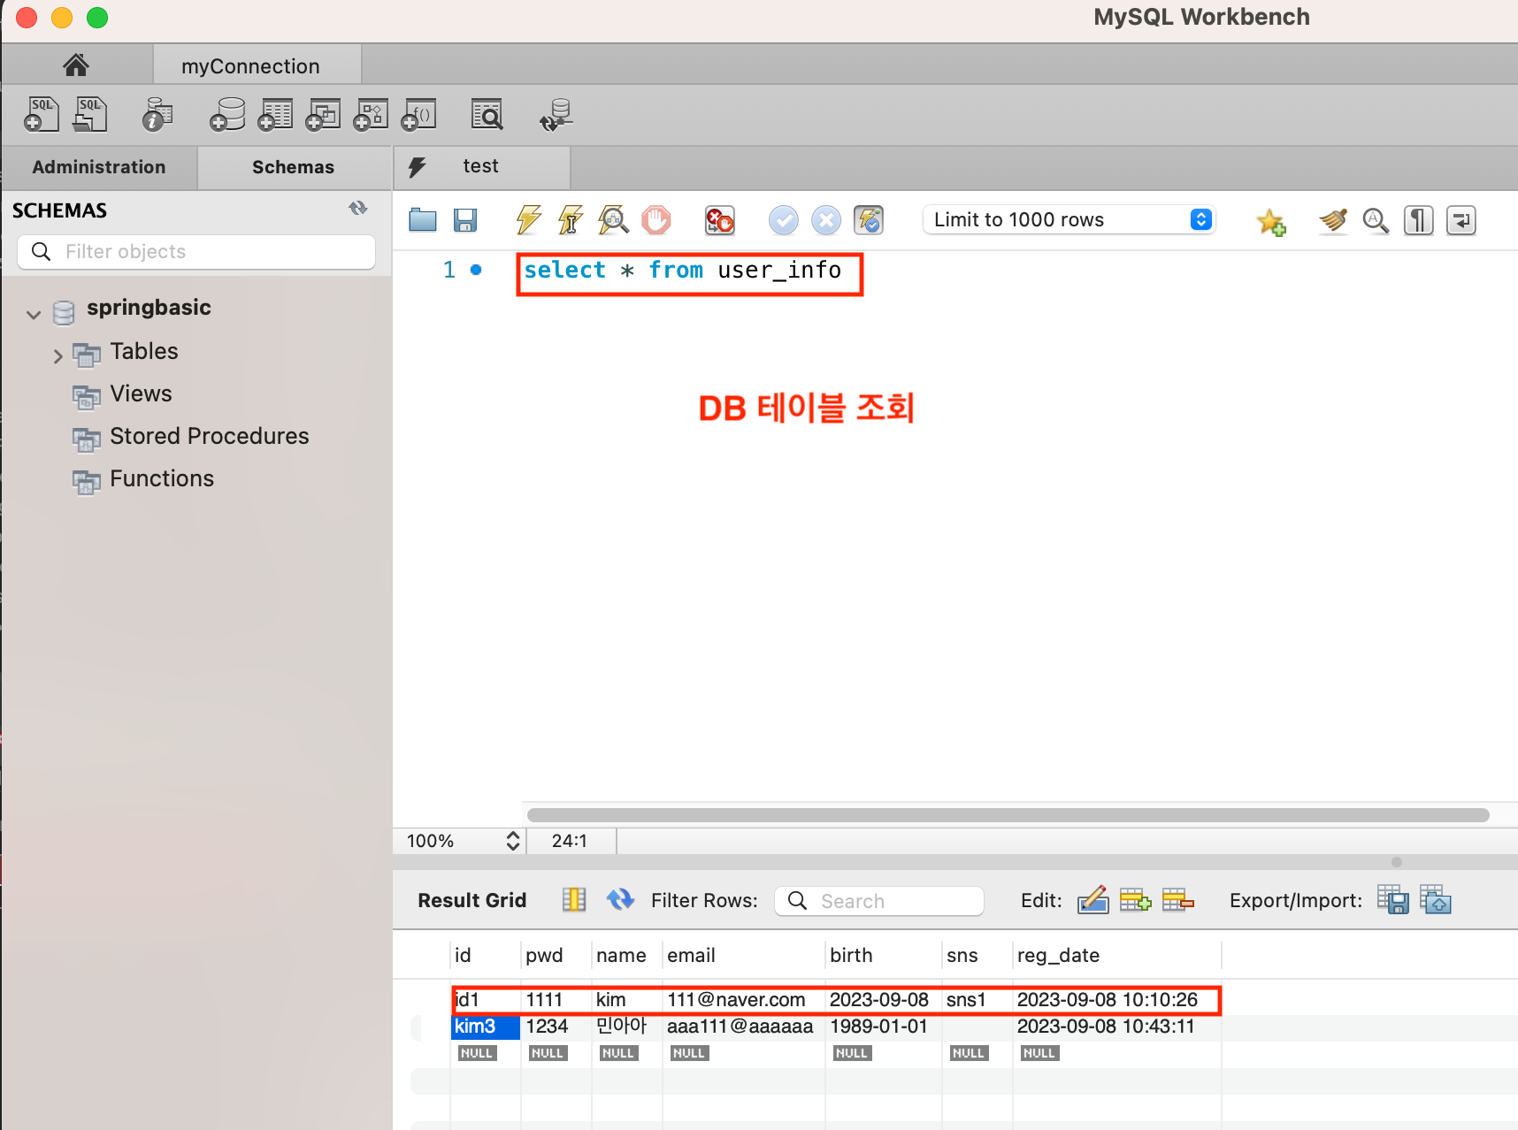This screenshot has width=1518, height=1130.
Task: Delete selected rows icon
Action: 1177,900
